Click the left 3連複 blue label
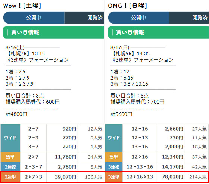209x184 pixels. pos(10,167)
